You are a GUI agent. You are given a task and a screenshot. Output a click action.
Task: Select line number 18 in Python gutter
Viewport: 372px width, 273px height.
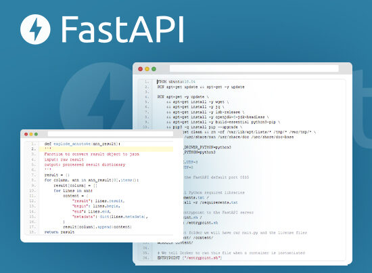tap(32, 232)
